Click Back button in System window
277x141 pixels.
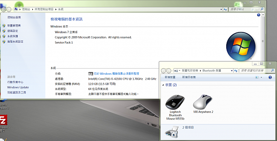3,9
